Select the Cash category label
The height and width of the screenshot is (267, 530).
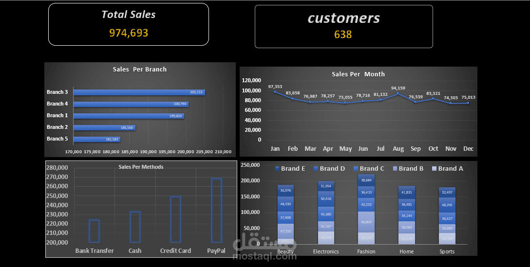(x=135, y=251)
